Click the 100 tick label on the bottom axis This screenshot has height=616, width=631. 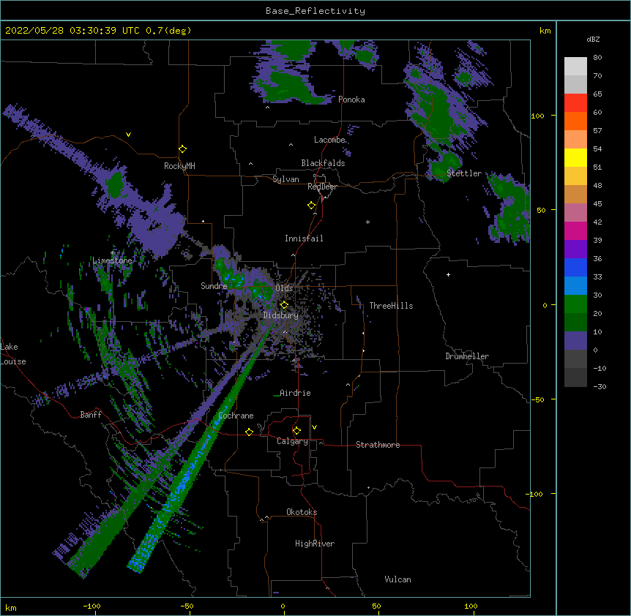click(471, 606)
